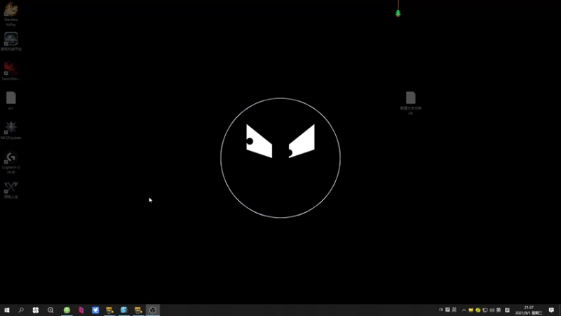Open volume control tray icon

492,310
